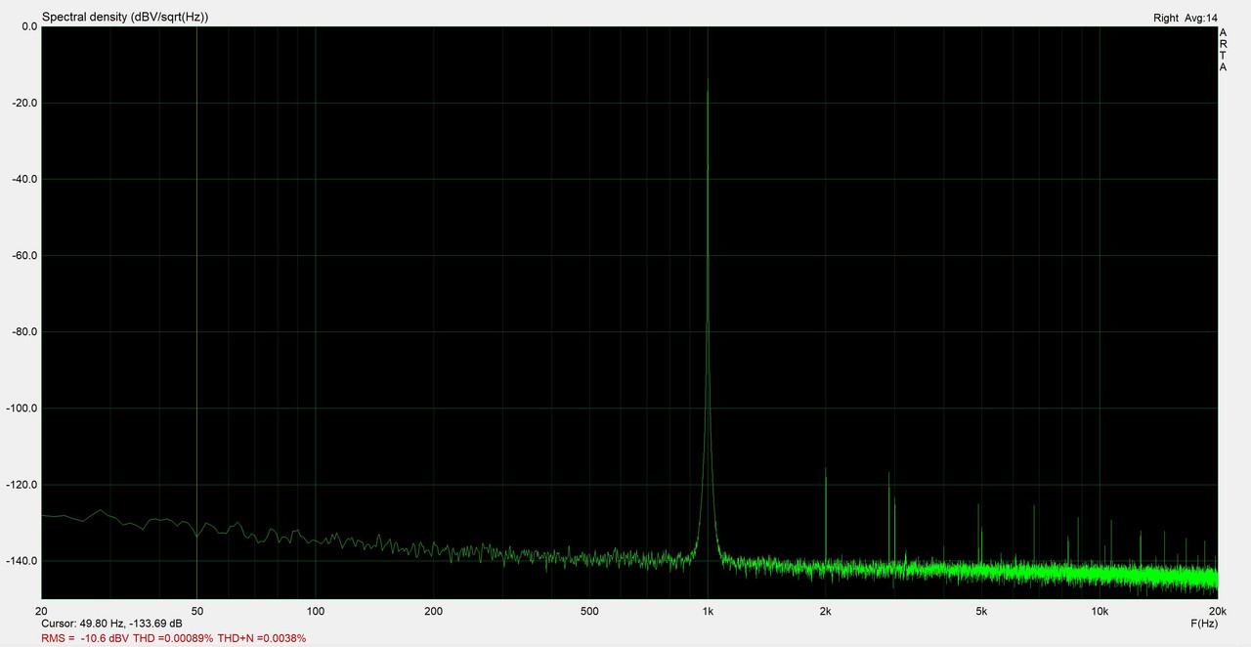Click the 'Avg:14' averaging count
This screenshot has height=647, width=1251.
point(1201,18)
